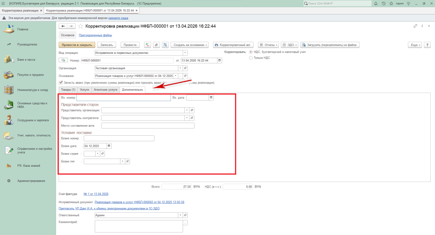Click the Место составления акта field

coord(147,126)
